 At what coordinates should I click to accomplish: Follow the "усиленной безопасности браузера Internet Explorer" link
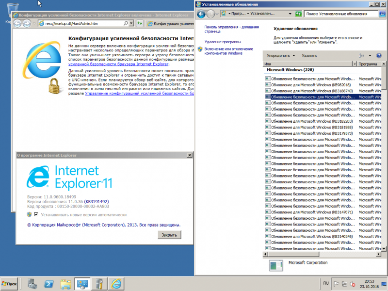118,64
